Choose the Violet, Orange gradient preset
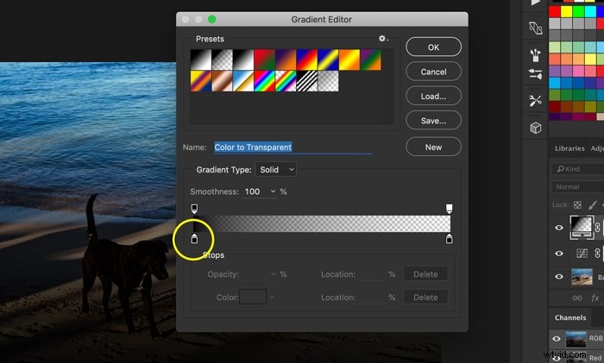This screenshot has height=363, width=604. pos(286,59)
